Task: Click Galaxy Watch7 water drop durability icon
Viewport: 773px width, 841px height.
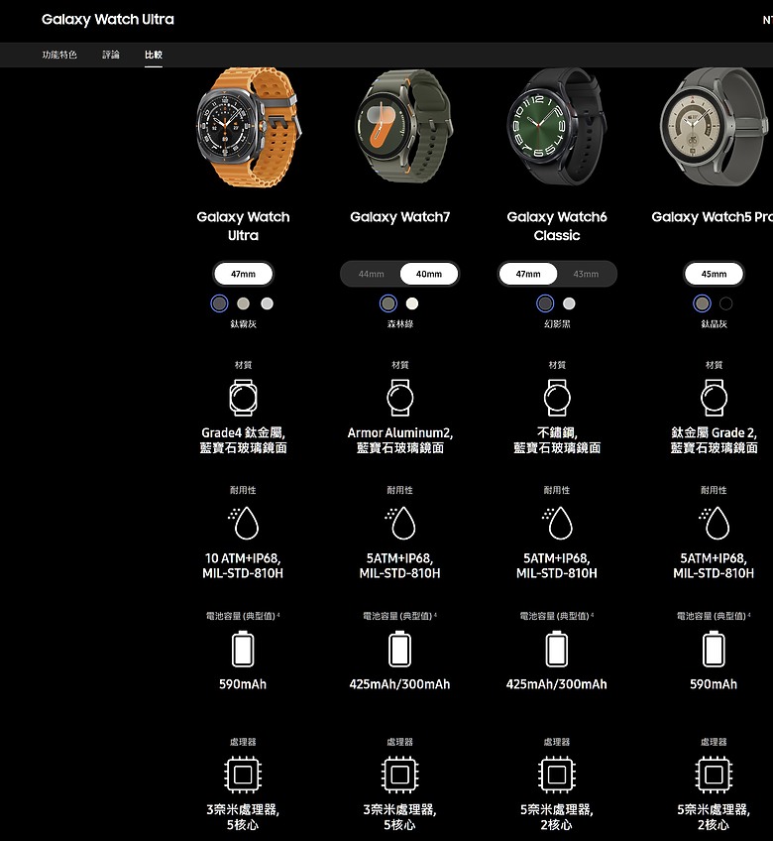Action: pos(400,523)
